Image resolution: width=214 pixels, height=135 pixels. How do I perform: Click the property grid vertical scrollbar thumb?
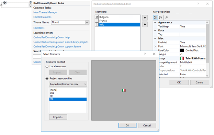point(207,43)
